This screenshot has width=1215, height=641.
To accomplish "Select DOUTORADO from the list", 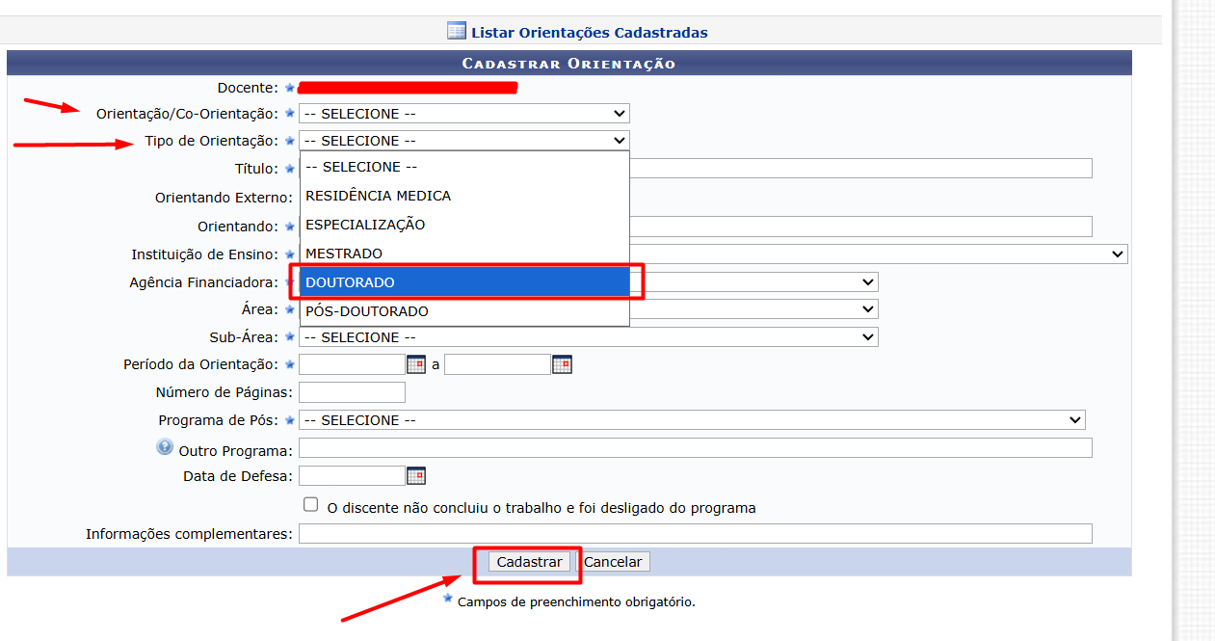I will tap(464, 282).
